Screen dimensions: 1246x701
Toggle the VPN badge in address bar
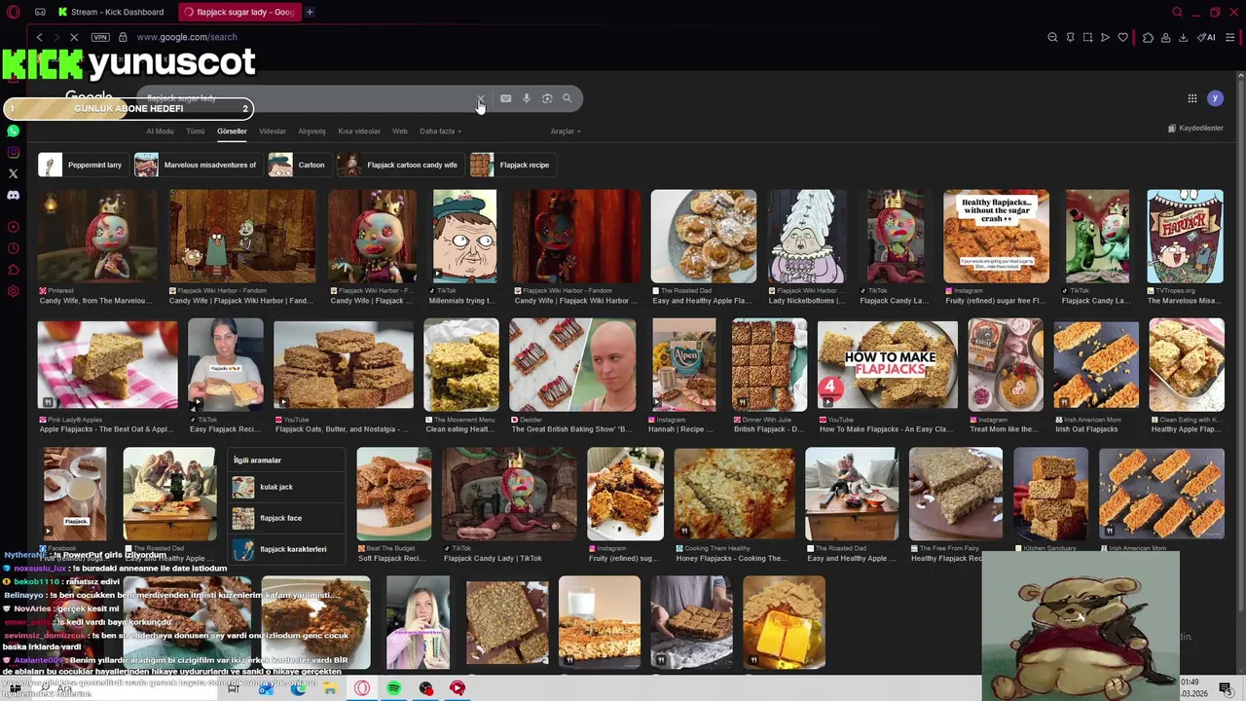pyautogui.click(x=100, y=37)
